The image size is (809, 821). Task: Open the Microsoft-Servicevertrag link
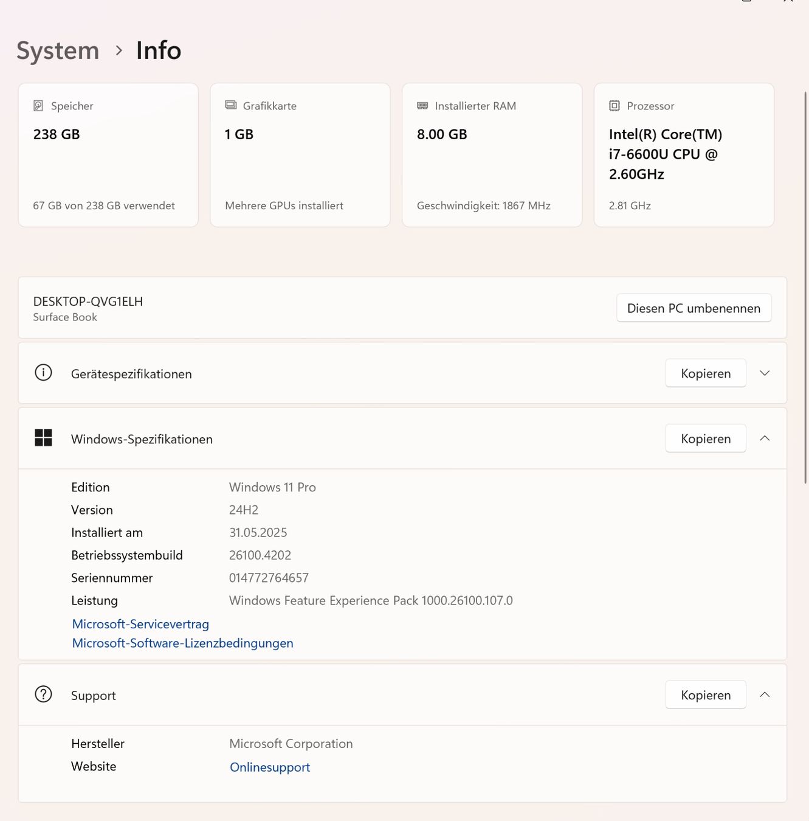click(x=140, y=625)
